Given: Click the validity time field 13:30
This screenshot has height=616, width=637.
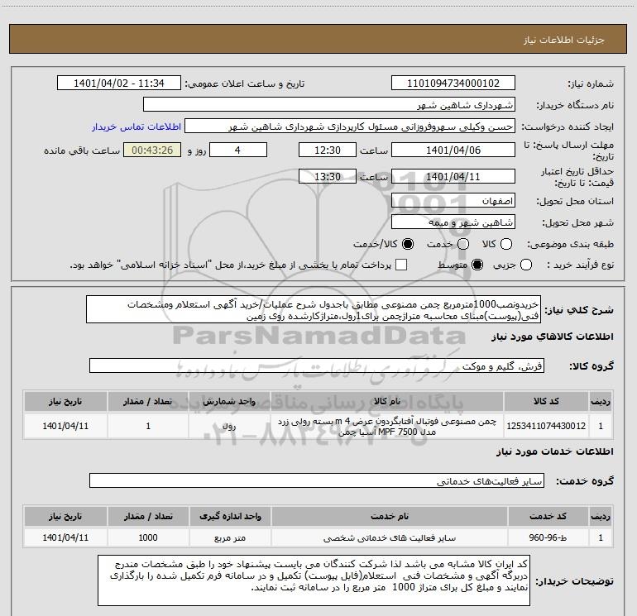Looking at the screenshot, I should (328, 176).
